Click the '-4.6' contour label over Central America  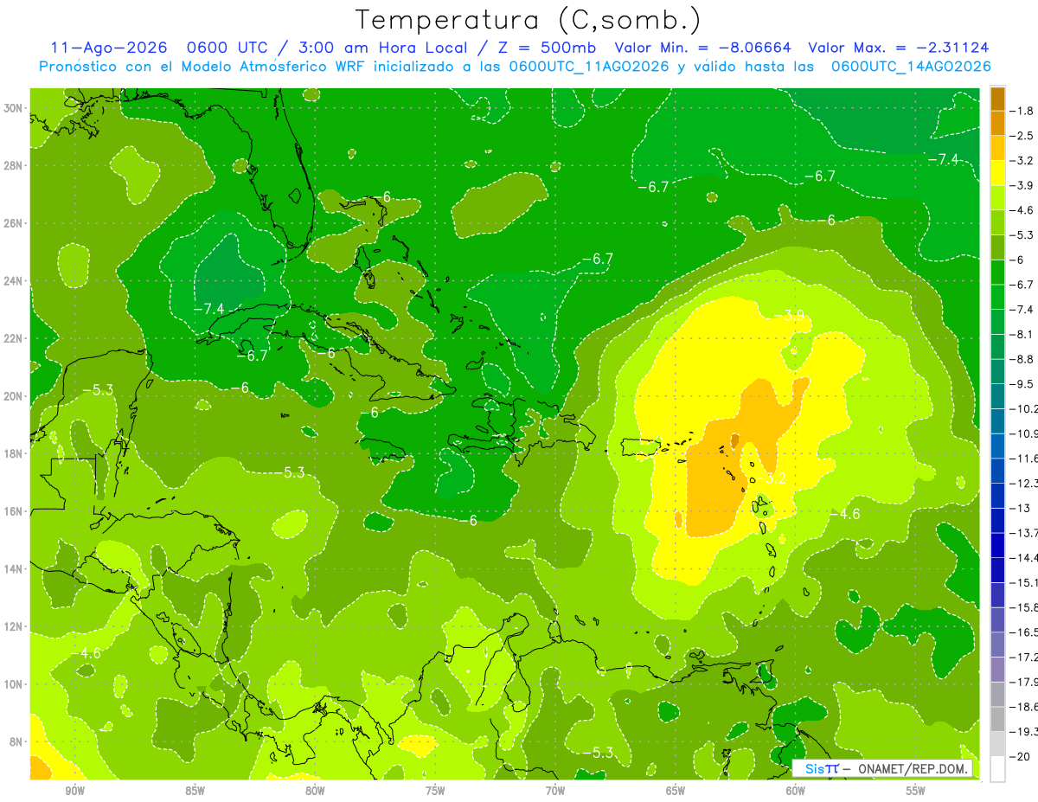[x=86, y=653]
